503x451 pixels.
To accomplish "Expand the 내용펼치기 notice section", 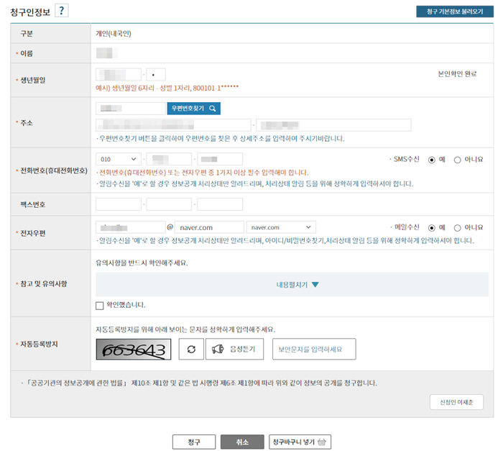I will tap(292, 285).
